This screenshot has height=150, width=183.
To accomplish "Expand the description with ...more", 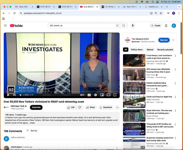I will coord(32,123).
